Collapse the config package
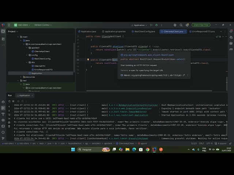The width and height of the screenshot is (234, 175). pos(27,55)
